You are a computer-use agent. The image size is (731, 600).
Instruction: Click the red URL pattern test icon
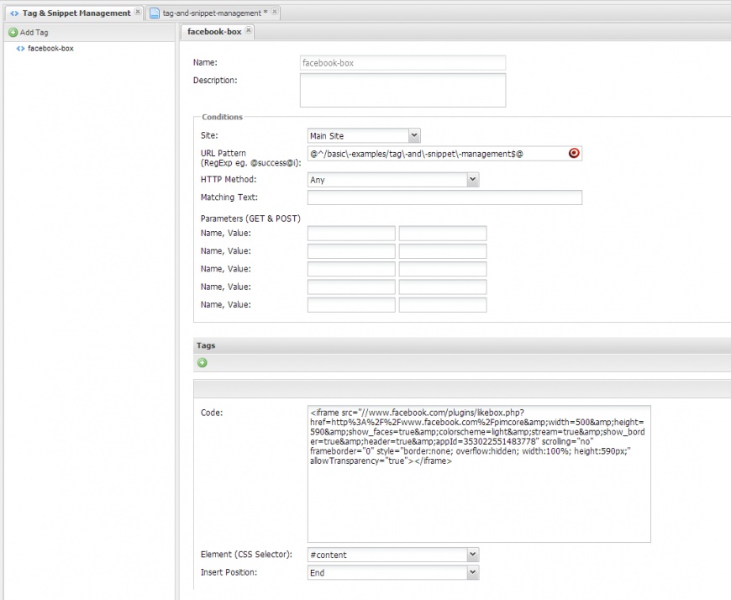pos(574,154)
